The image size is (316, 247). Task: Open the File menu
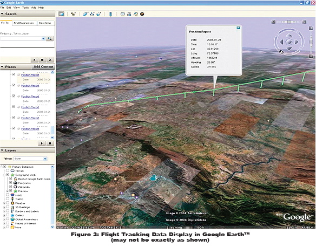click(2, 8)
